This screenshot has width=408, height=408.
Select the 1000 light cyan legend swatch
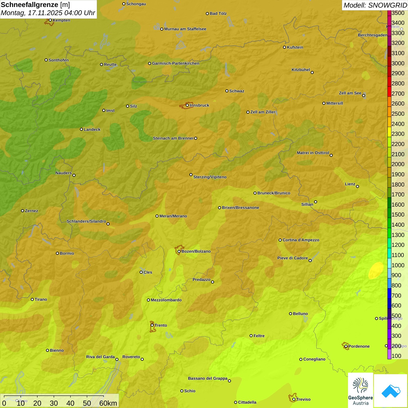tap(389, 263)
